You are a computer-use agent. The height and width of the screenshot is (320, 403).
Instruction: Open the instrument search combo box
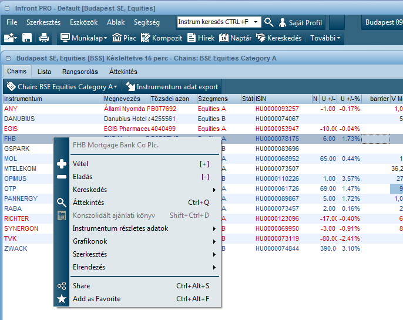point(219,22)
